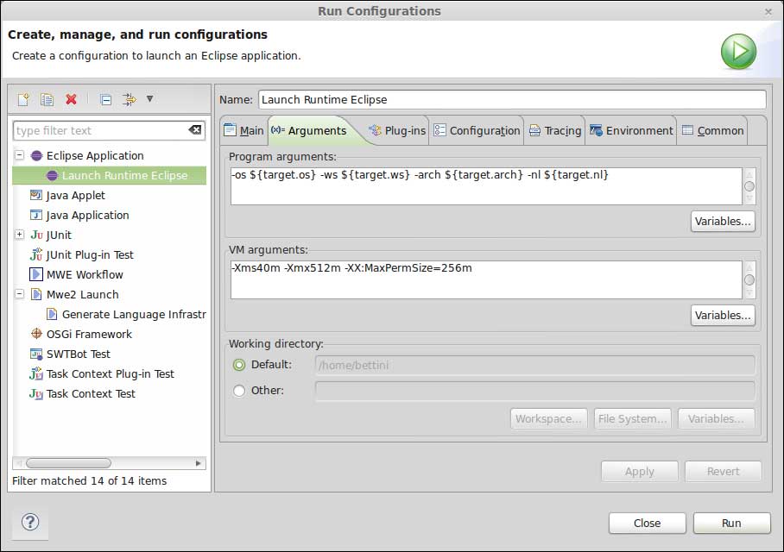The height and width of the screenshot is (552, 784).
Task: Clear the filter text field icon
Action: [195, 130]
